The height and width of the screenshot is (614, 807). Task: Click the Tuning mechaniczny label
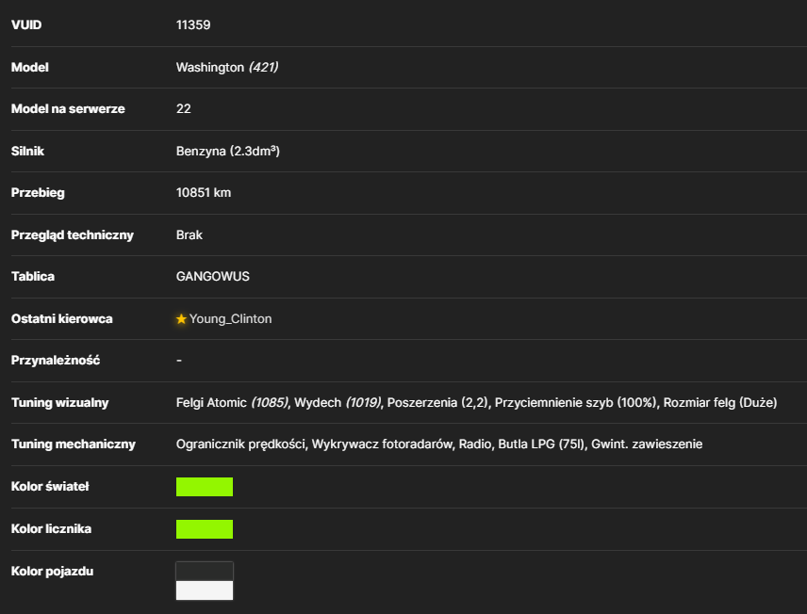click(x=74, y=444)
